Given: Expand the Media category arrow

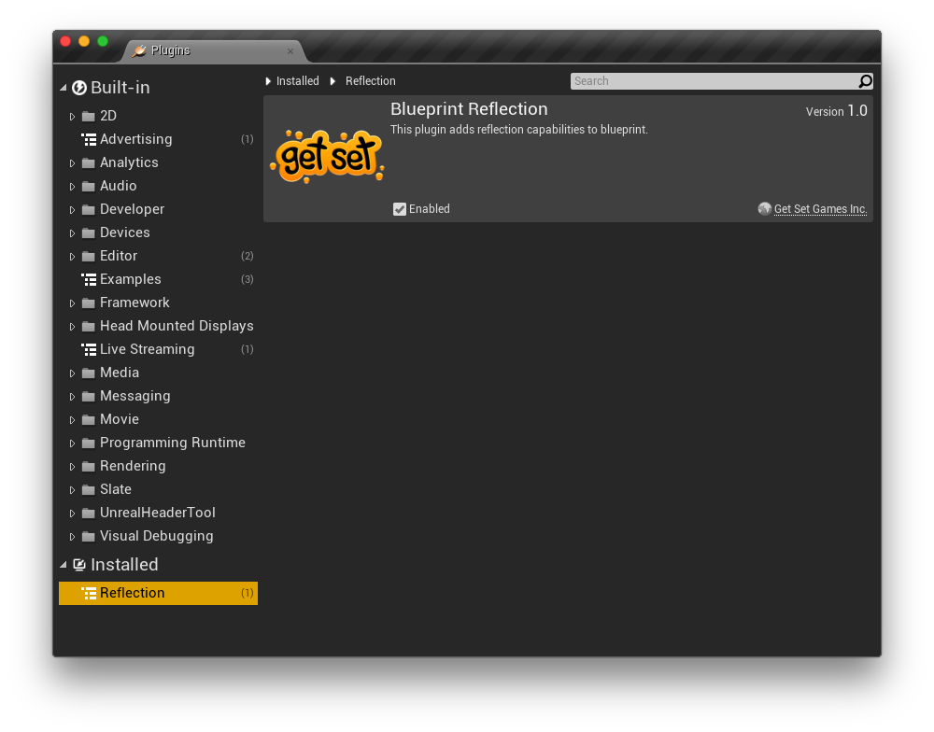Looking at the screenshot, I should (72, 373).
